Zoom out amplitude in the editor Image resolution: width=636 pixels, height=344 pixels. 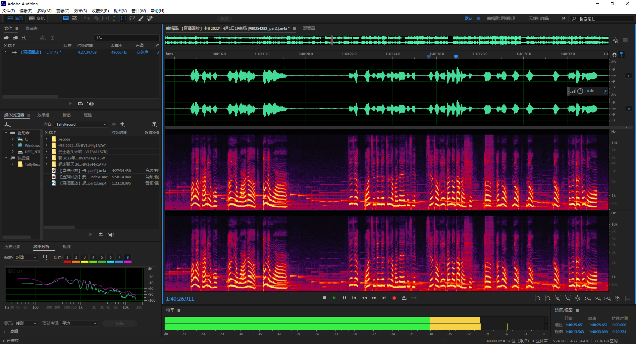[548, 298]
